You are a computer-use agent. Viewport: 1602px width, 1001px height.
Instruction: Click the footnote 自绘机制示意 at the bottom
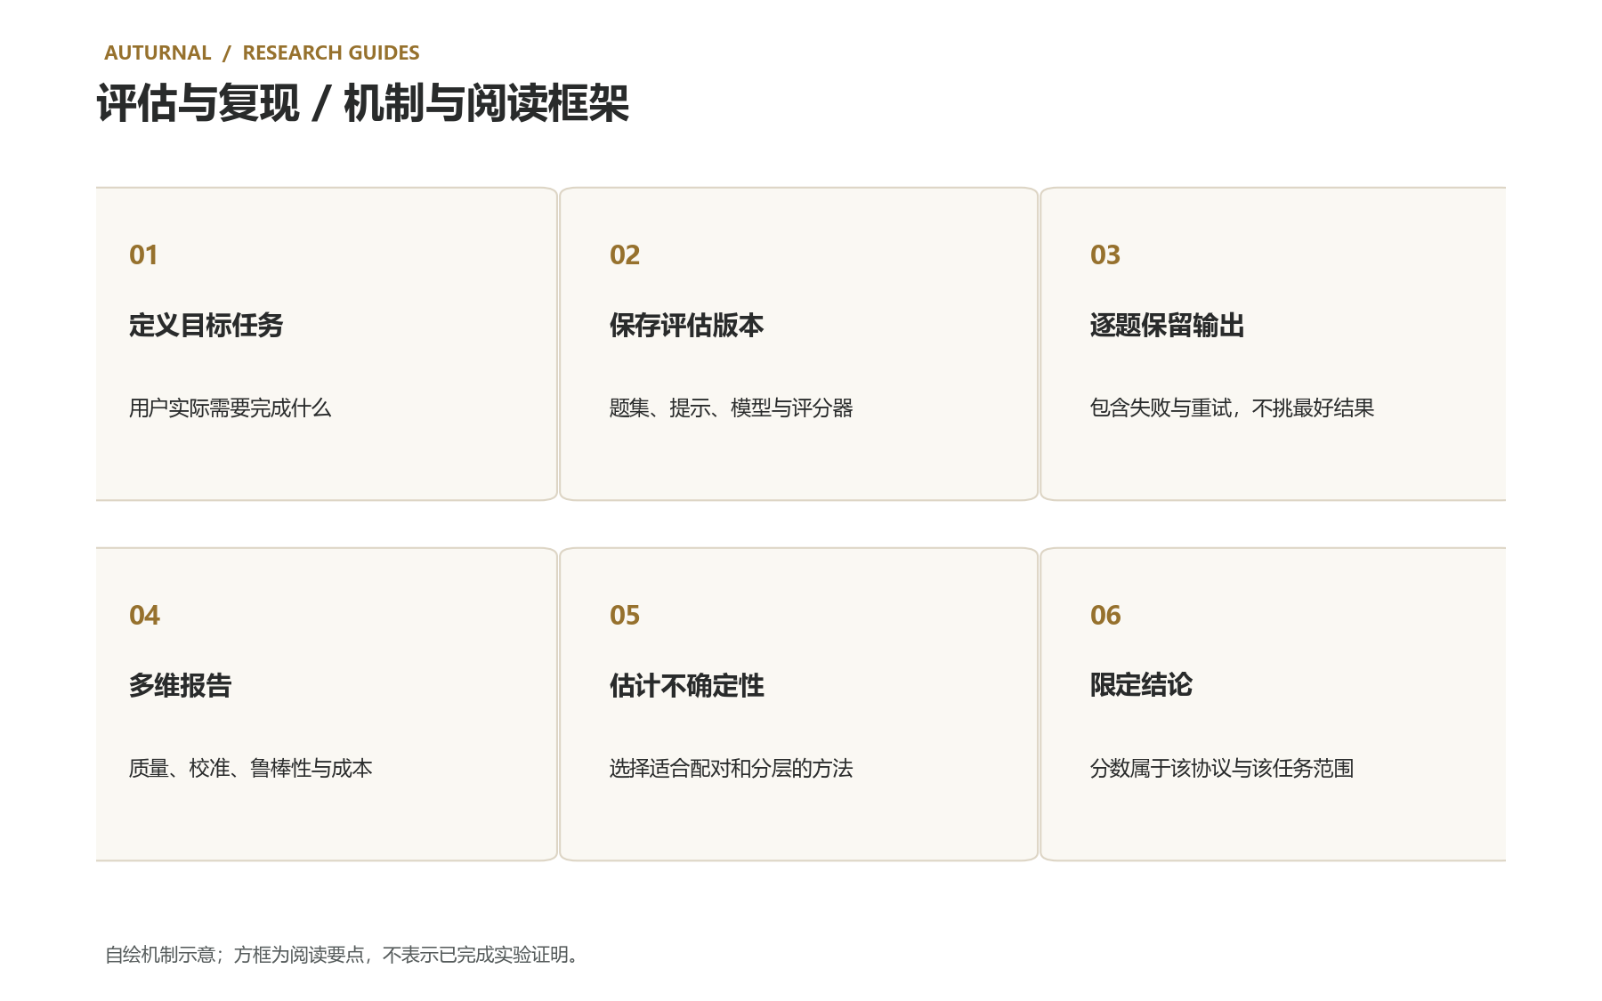click(343, 955)
